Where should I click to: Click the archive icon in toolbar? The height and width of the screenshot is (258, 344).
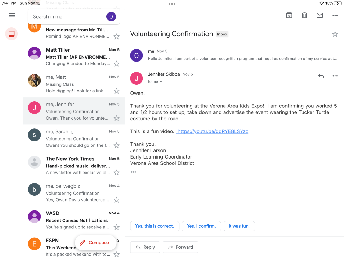coord(289,15)
